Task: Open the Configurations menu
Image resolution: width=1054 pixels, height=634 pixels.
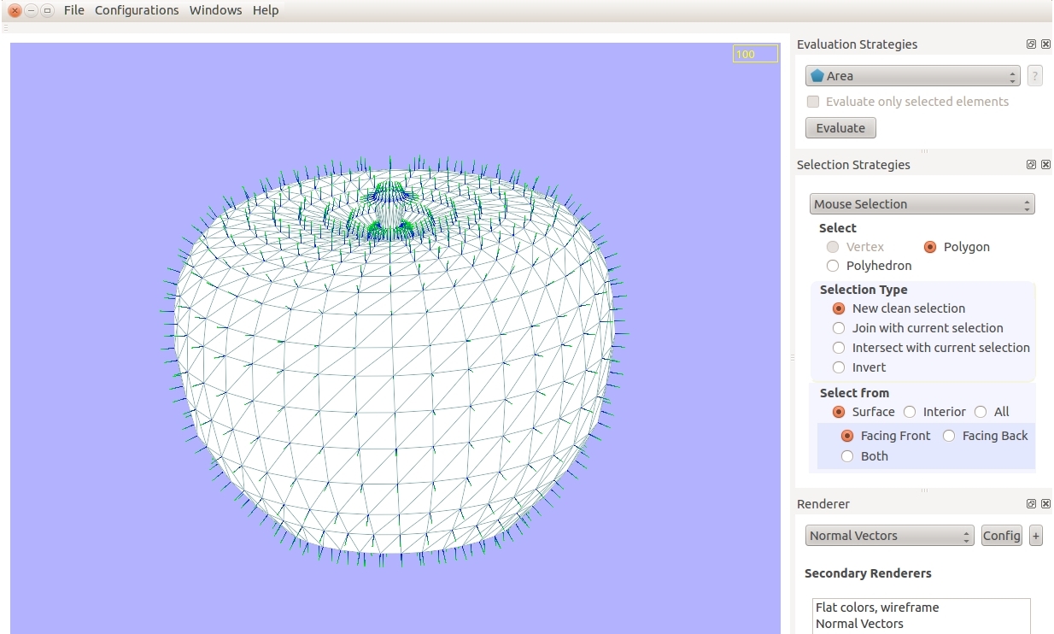Action: click(x=137, y=10)
